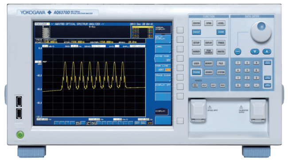Click numeric key 6

[x=256, y=70]
